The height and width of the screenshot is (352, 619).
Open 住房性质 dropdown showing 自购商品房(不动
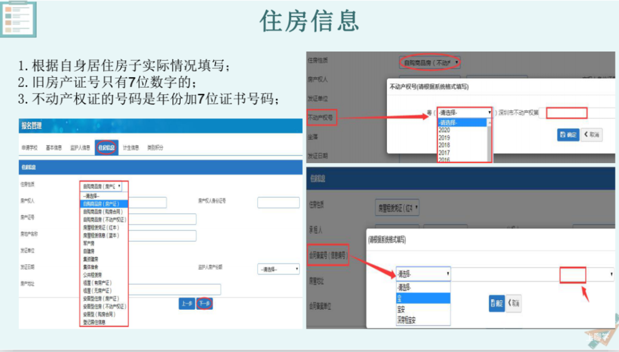point(430,62)
